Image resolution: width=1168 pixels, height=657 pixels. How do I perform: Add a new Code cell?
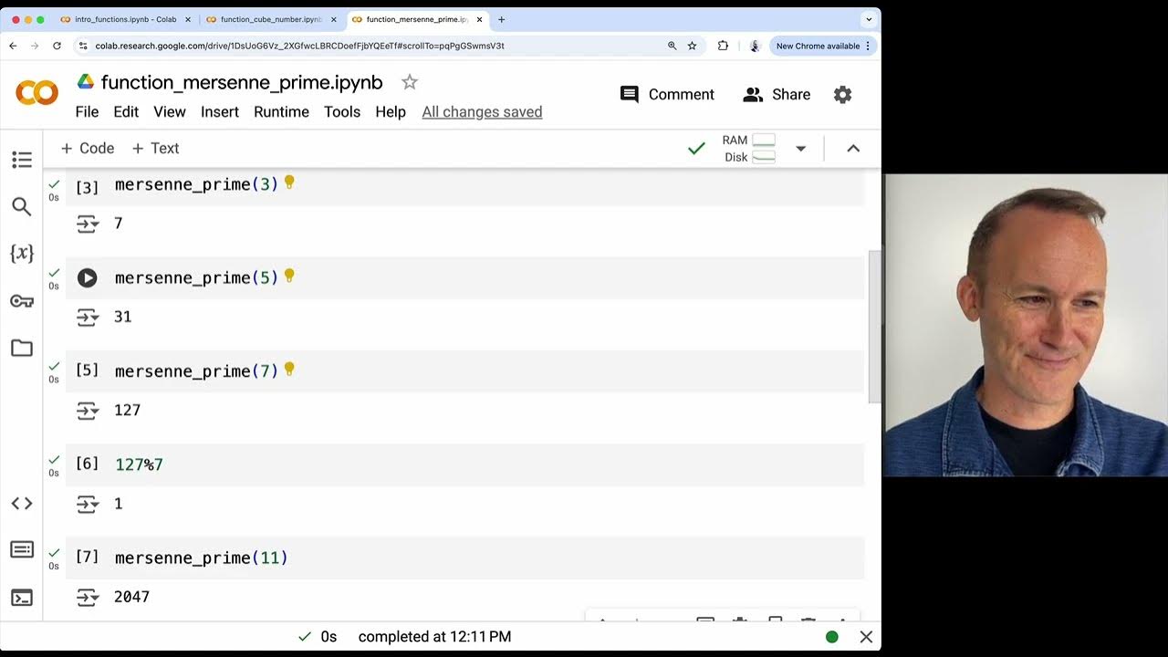pos(88,149)
